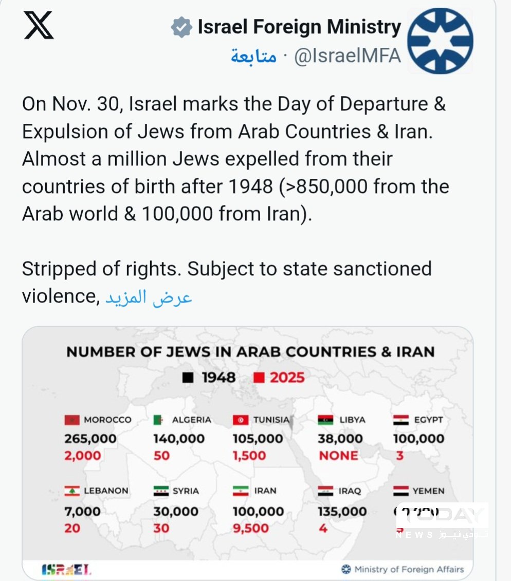Open the Jews in Arab countries infographic
Screen dimensions: 511x581
[247, 452]
